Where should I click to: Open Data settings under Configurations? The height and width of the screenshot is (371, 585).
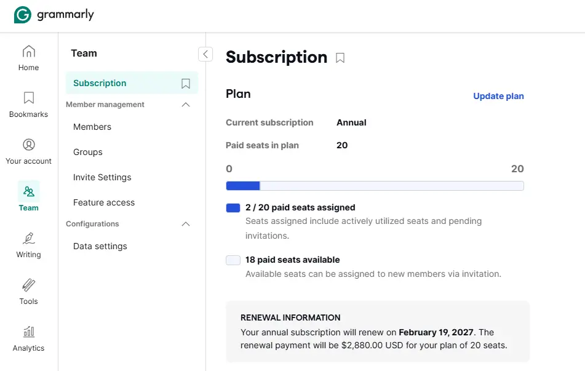tap(100, 246)
